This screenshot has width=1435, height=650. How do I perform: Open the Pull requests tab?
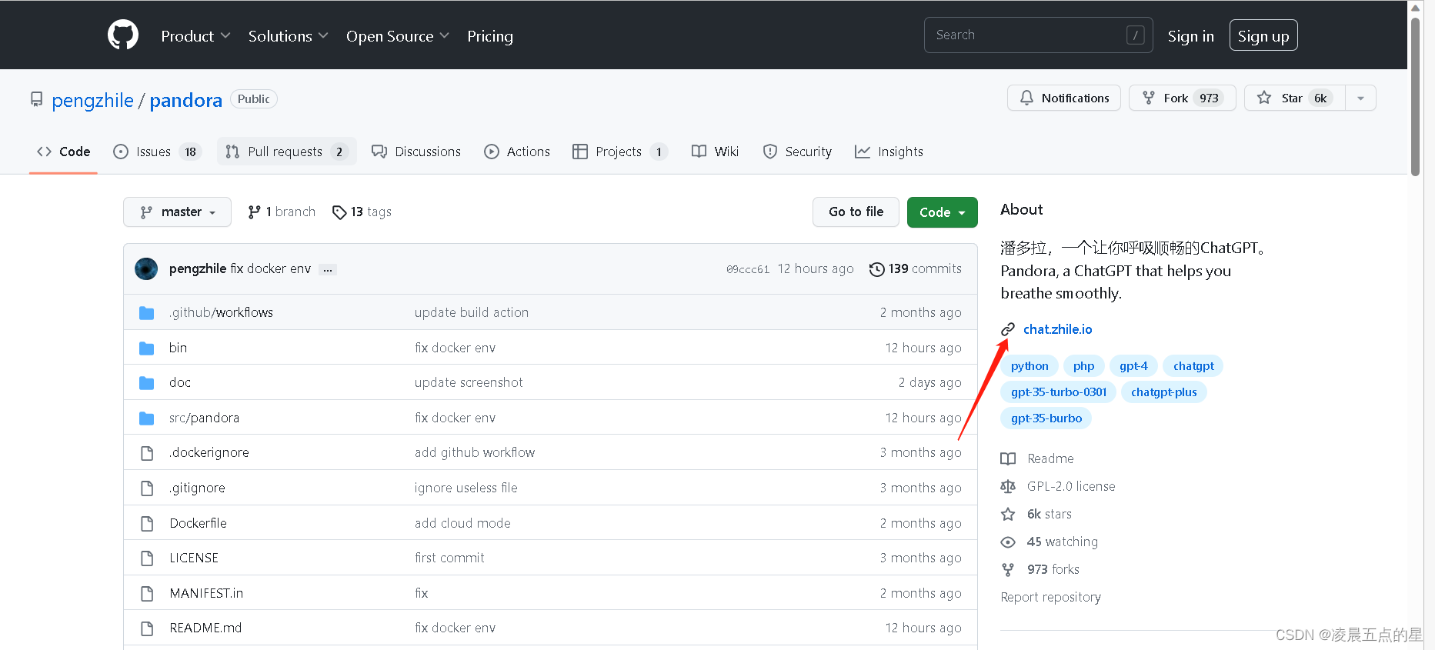click(x=286, y=152)
